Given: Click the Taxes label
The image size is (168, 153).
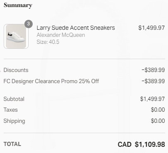Looking at the screenshot, I should pos(11,110).
